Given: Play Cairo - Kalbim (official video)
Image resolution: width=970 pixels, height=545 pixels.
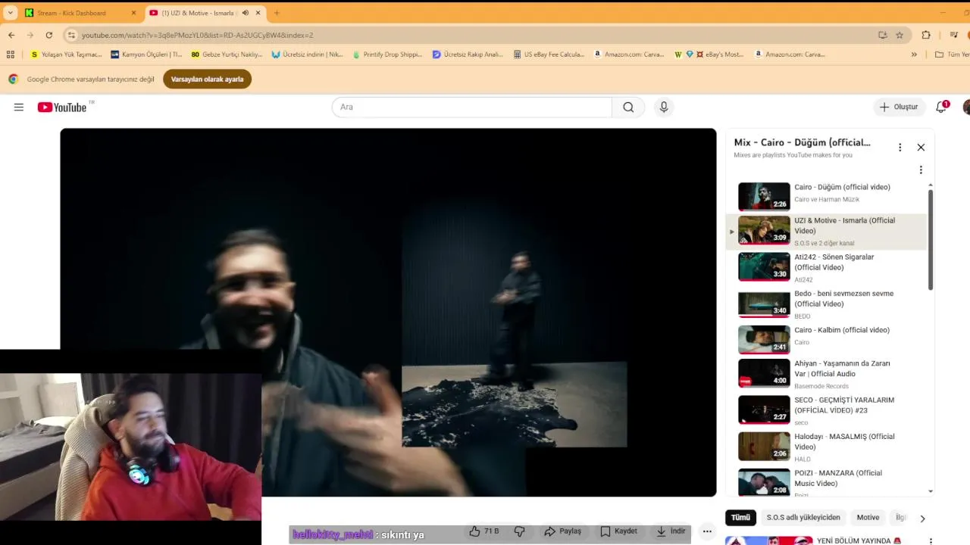Looking at the screenshot, I should [826, 339].
